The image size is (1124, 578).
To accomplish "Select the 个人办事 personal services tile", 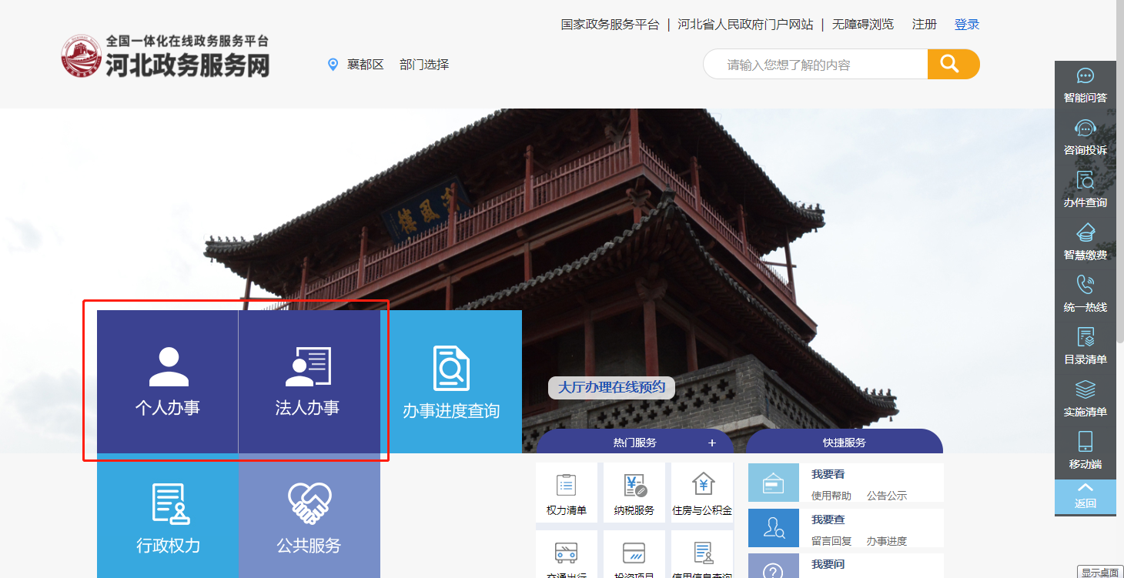I will (x=167, y=383).
